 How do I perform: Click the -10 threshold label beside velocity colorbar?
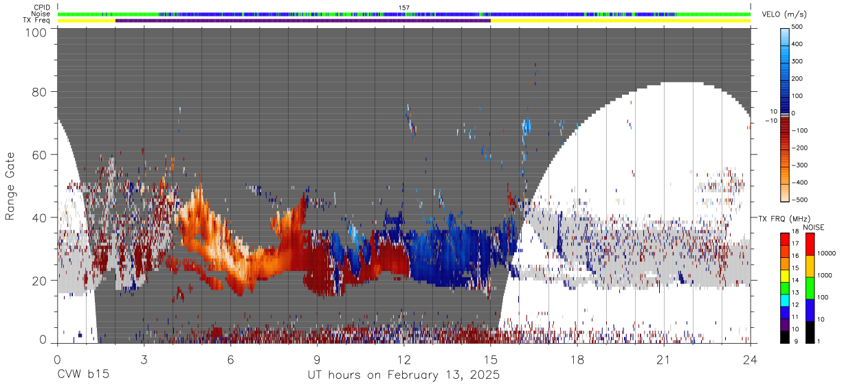770,121
